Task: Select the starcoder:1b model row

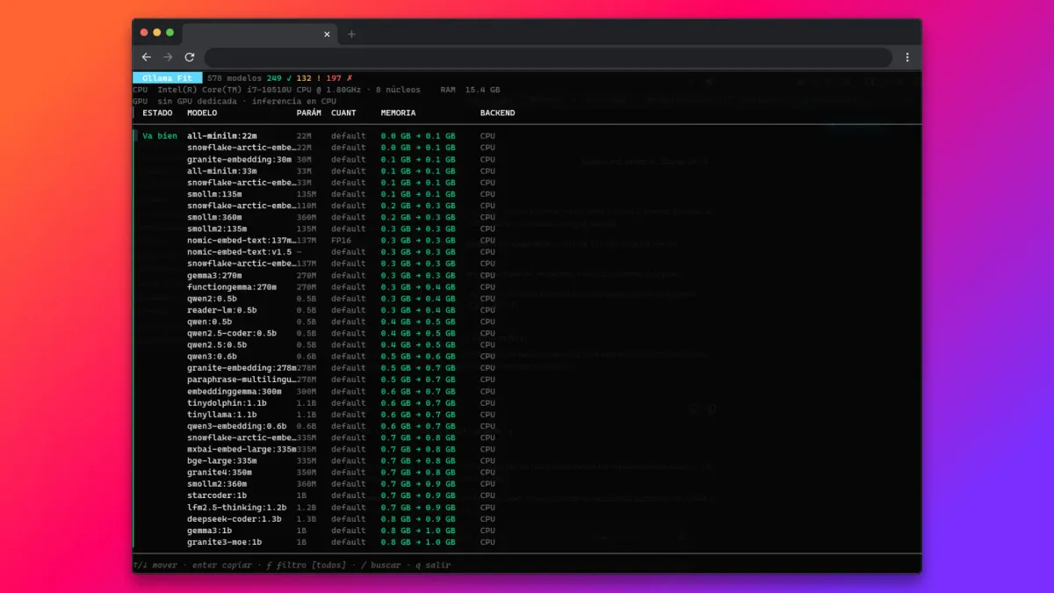Action: click(343, 495)
